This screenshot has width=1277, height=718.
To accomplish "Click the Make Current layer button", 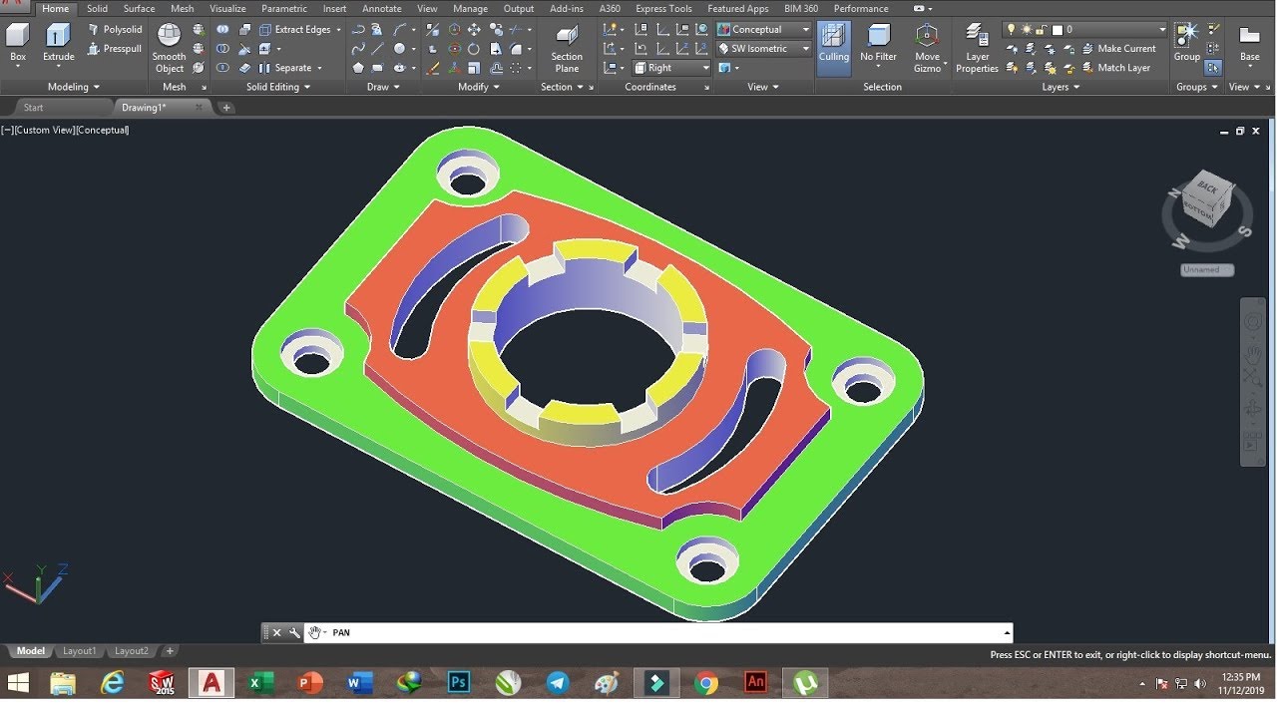I will pos(1118,49).
